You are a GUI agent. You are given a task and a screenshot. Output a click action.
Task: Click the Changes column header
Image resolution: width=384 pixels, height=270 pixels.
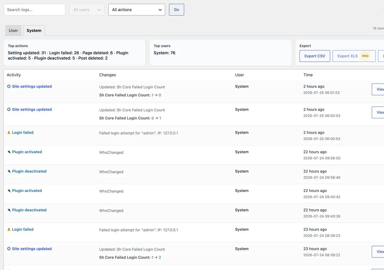tap(107, 75)
